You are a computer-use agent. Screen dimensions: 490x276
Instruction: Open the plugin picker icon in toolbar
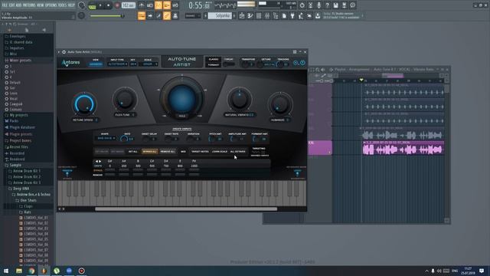point(292,15)
